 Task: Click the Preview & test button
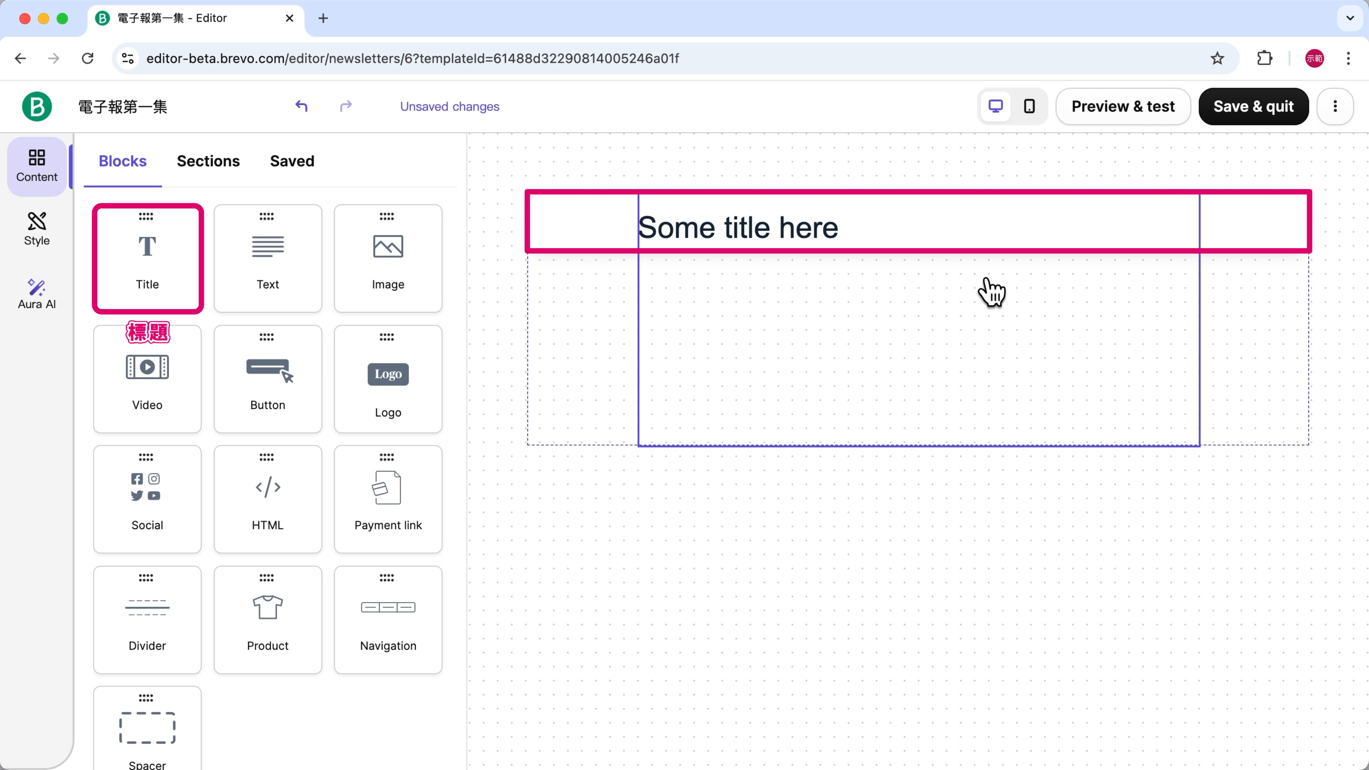pyautogui.click(x=1122, y=106)
